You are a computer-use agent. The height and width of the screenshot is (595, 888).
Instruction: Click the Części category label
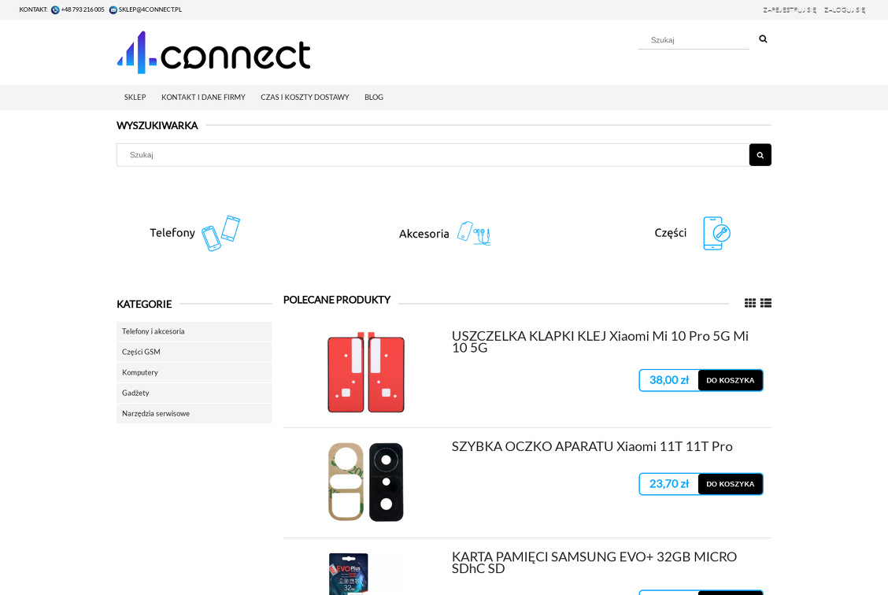tap(671, 233)
